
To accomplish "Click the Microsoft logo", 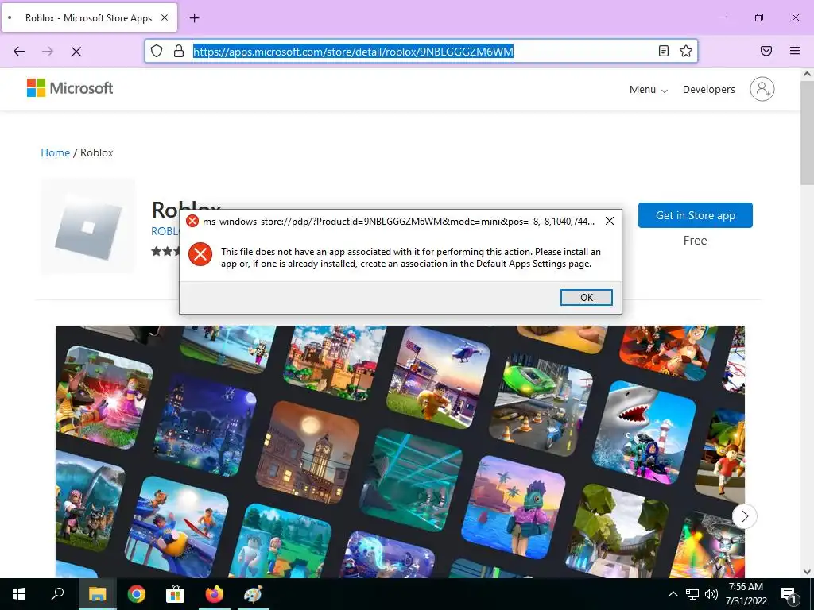I will pos(70,88).
